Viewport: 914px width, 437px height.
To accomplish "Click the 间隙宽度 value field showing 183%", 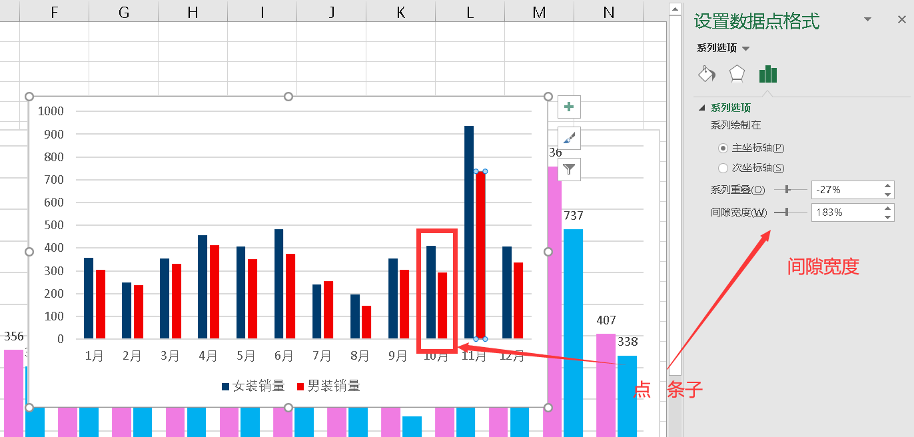I will click(x=846, y=213).
